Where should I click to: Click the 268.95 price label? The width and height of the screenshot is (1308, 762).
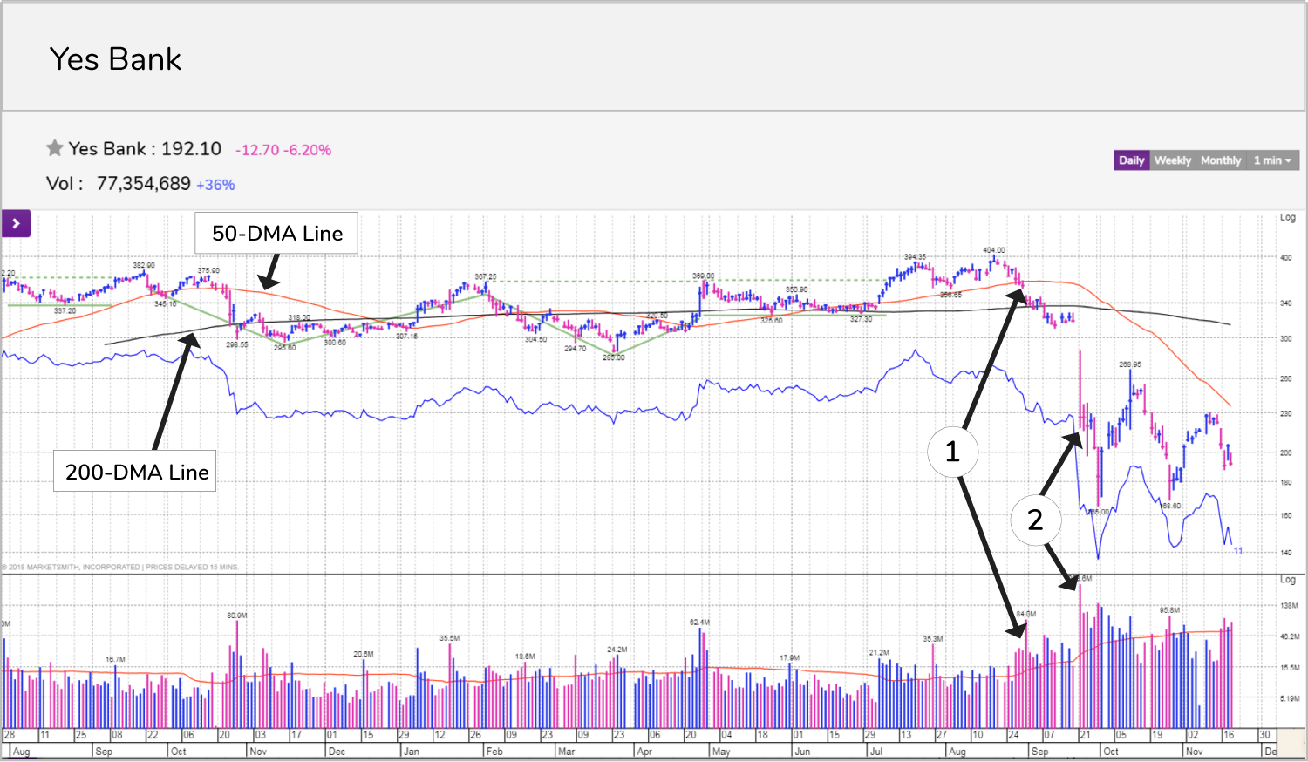pyautogui.click(x=1130, y=364)
